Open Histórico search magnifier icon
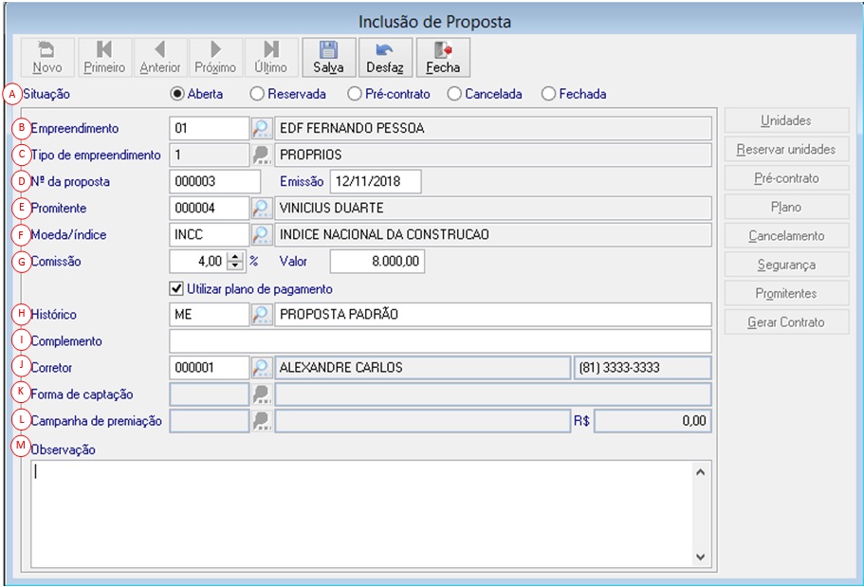This screenshot has width=864, height=587. [x=262, y=315]
